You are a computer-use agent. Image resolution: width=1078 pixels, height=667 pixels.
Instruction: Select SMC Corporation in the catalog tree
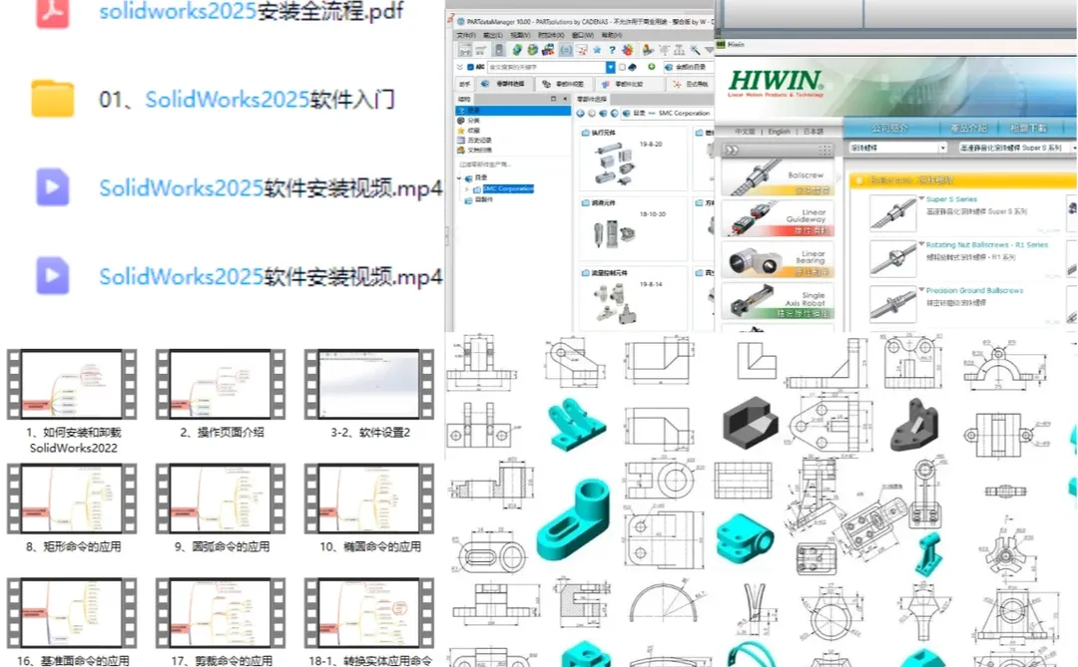(x=507, y=188)
